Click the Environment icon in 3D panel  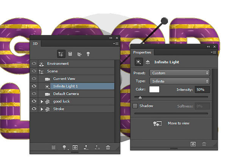coord(42,64)
